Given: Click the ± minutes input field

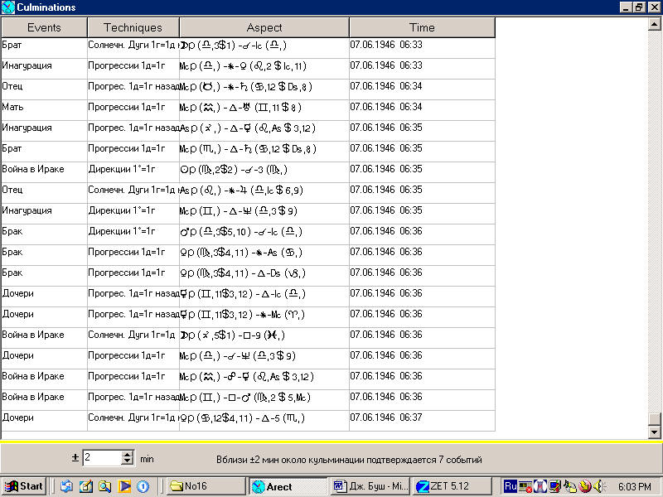Looking at the screenshot, I should pos(101,458).
